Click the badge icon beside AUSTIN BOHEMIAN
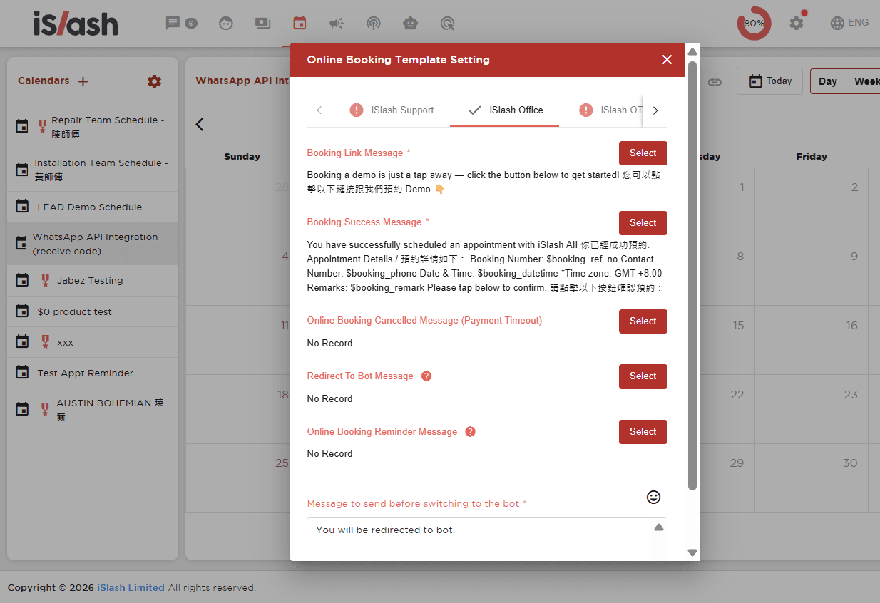Viewport: 880px width, 603px height. pyautogui.click(x=45, y=409)
